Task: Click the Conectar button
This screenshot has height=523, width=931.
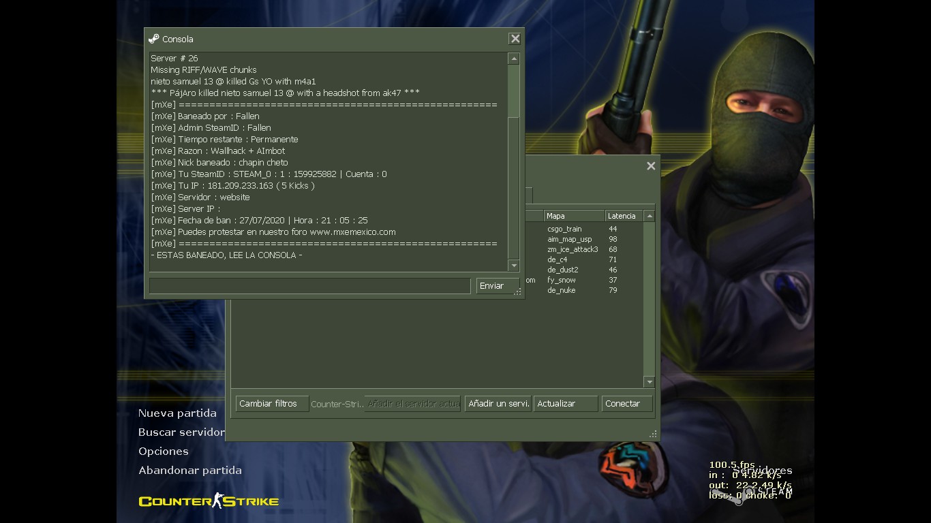Action: (627, 404)
